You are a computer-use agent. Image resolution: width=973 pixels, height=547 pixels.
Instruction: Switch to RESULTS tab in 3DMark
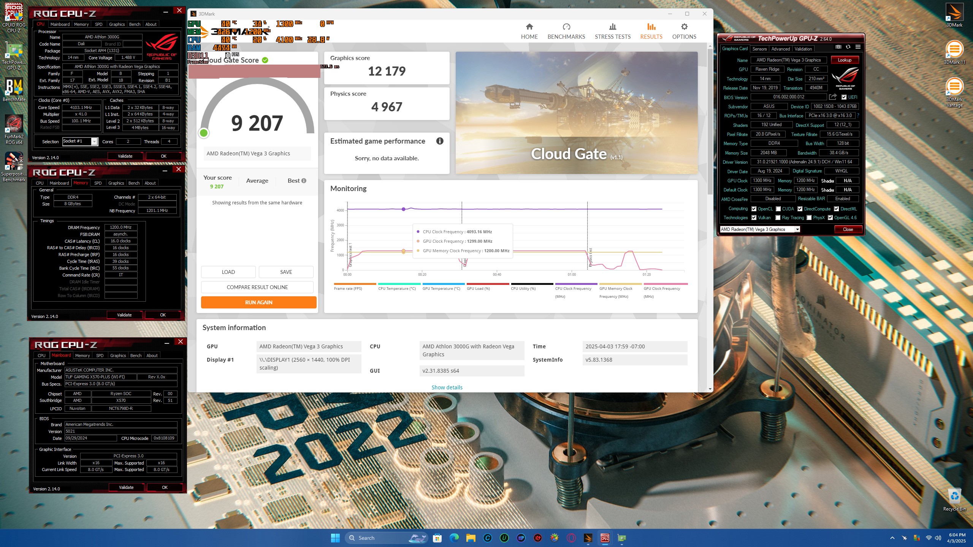[651, 31]
